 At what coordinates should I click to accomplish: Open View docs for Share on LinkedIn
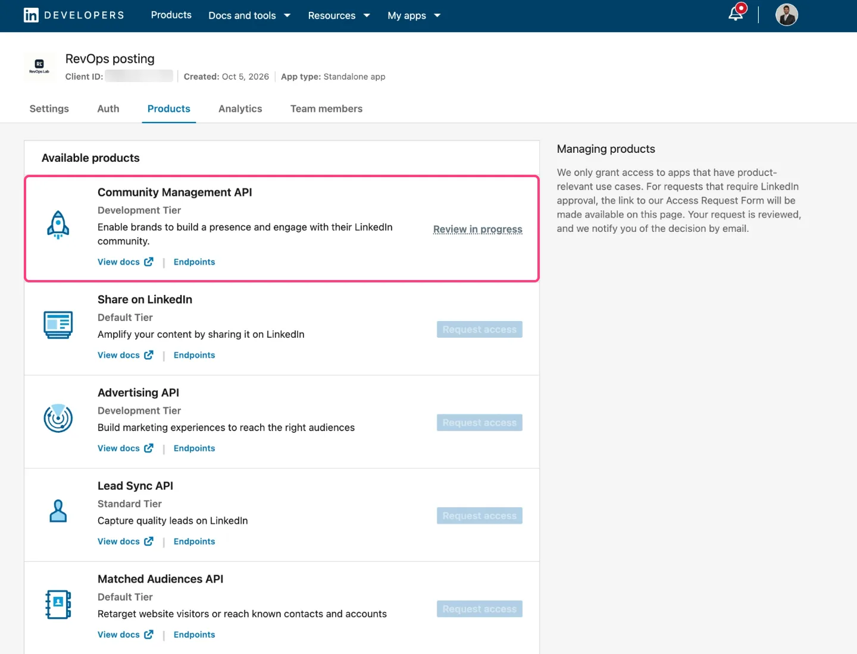click(x=125, y=355)
